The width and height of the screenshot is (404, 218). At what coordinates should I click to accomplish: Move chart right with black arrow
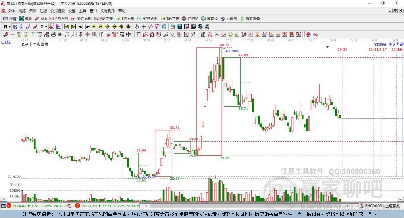coord(87,27)
